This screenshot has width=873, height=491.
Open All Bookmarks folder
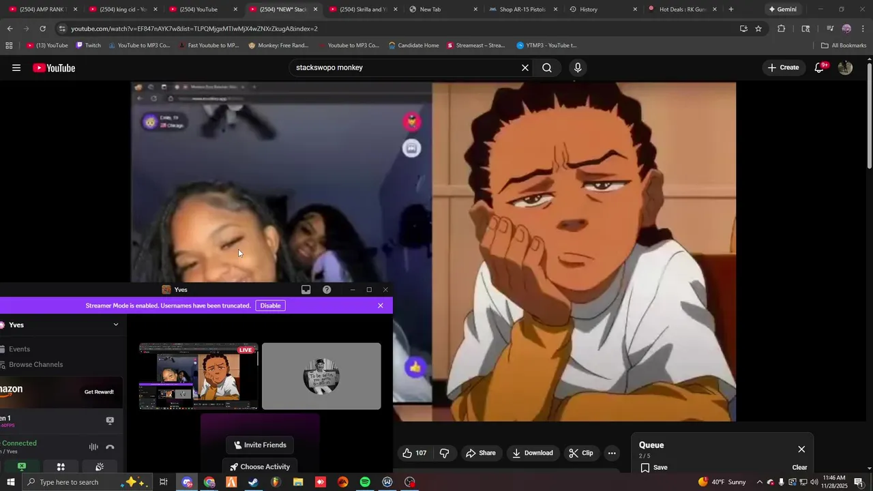844,46
